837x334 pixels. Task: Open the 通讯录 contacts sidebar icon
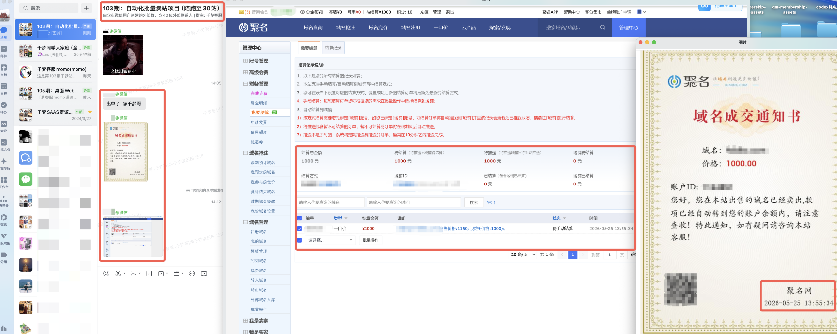click(x=4, y=199)
